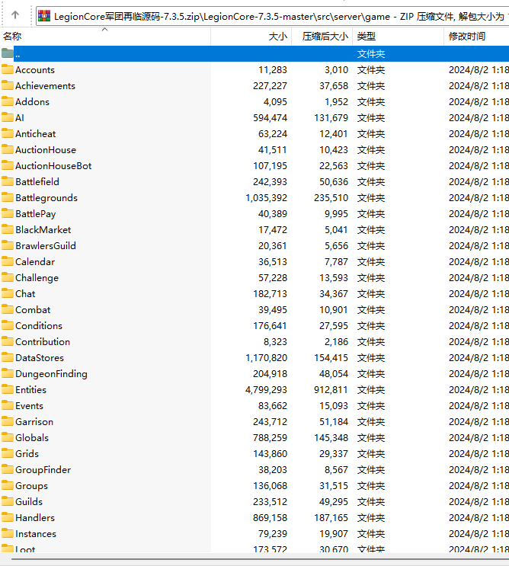Select the Garrison folder name
The height and width of the screenshot is (566, 509).
click(34, 421)
